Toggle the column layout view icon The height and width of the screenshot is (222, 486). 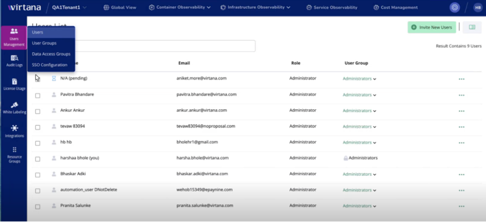pos(472,27)
